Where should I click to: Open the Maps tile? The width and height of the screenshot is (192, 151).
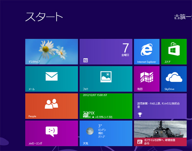click(x=147, y=79)
